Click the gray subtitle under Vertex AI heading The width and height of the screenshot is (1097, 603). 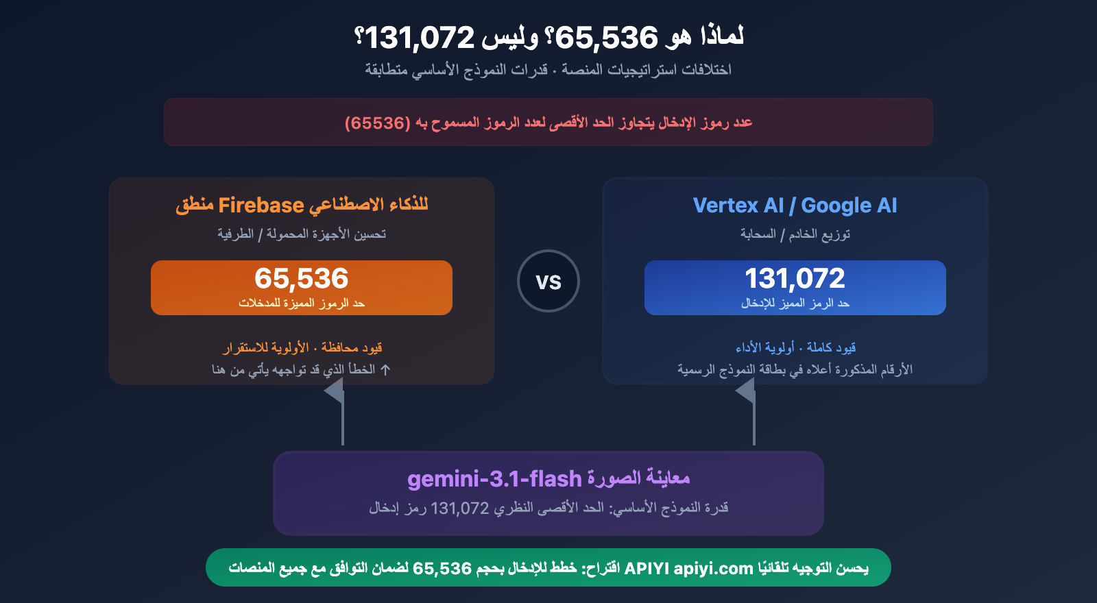[795, 234]
